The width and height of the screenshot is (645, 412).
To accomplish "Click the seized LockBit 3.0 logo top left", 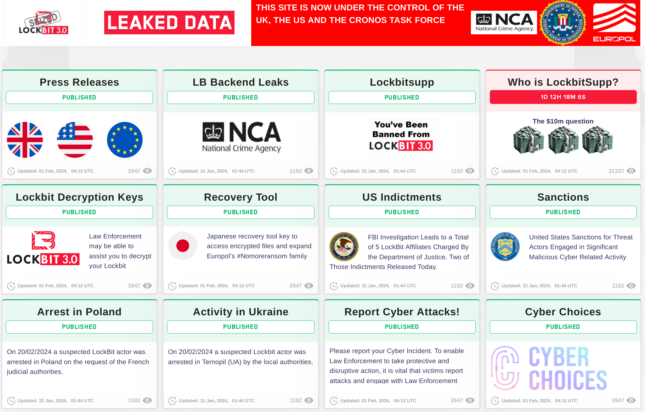I will 43,22.
